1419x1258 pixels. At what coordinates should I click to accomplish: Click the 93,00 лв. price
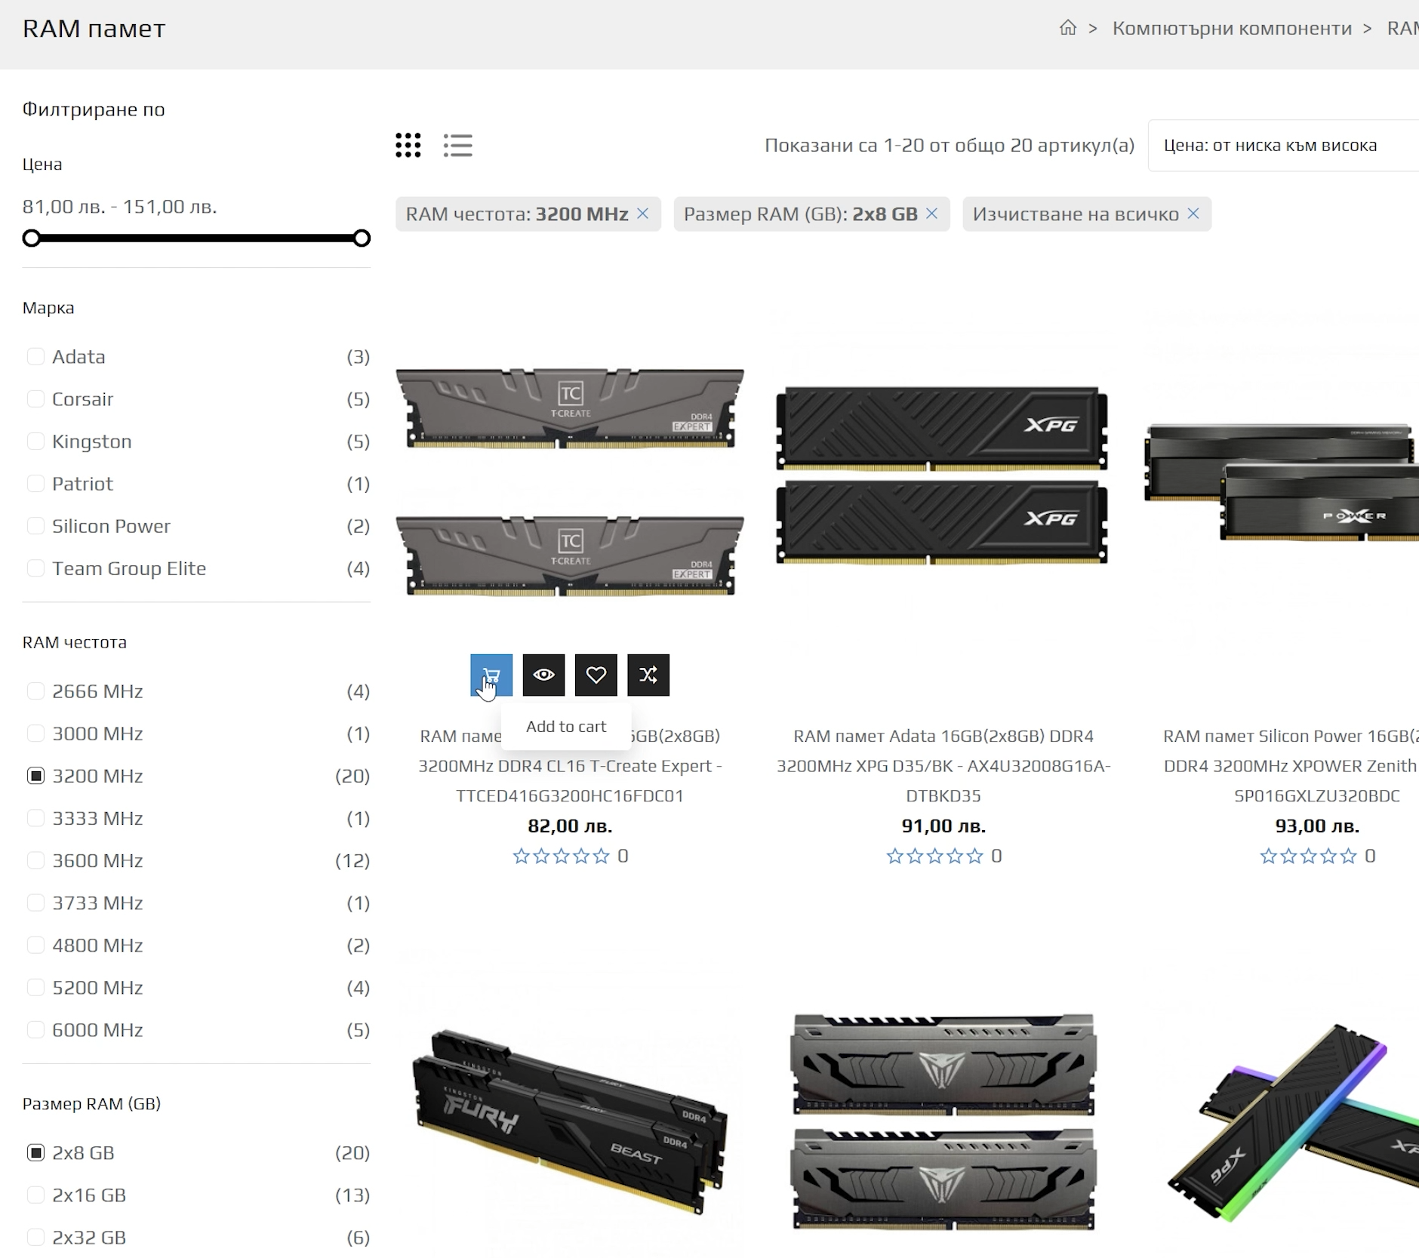pyautogui.click(x=1317, y=826)
